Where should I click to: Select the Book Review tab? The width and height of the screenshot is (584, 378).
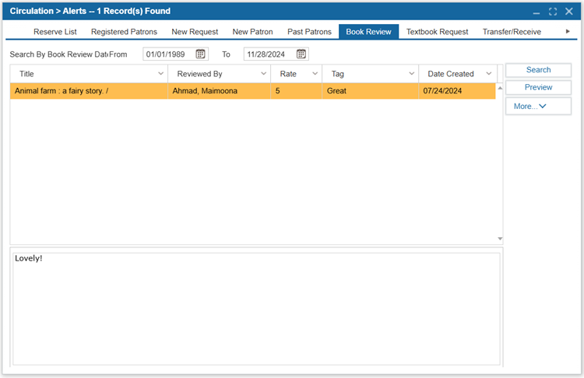(x=369, y=32)
